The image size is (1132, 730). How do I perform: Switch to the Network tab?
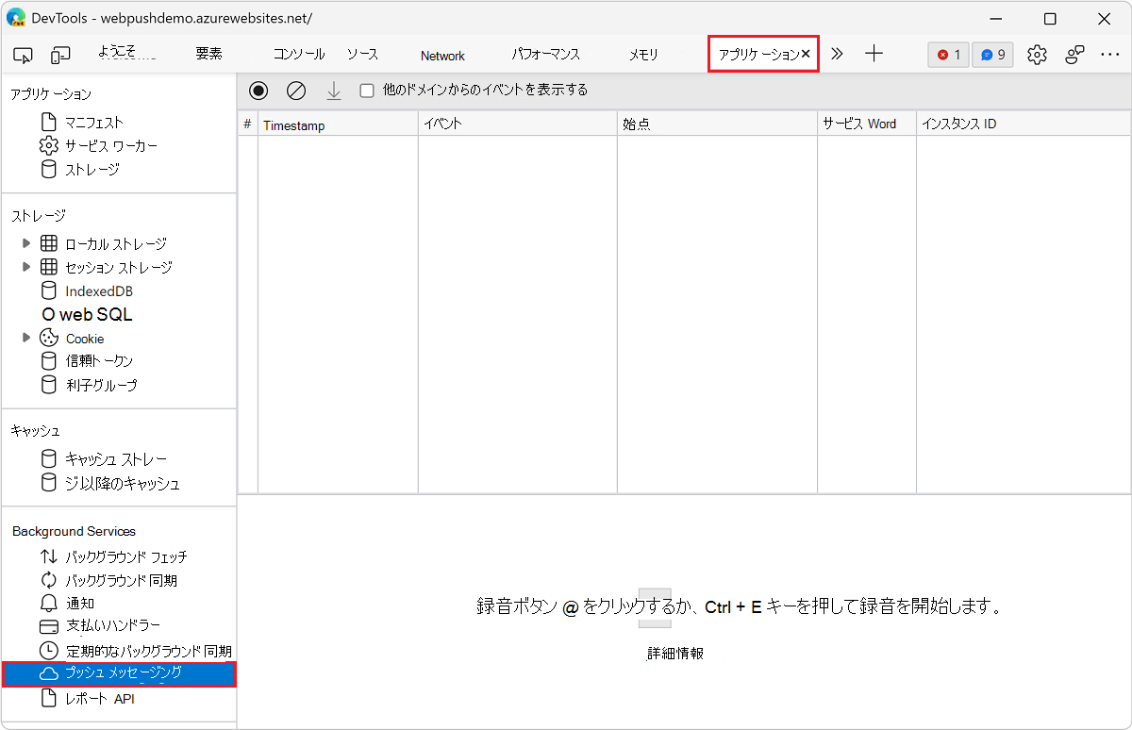(441, 55)
